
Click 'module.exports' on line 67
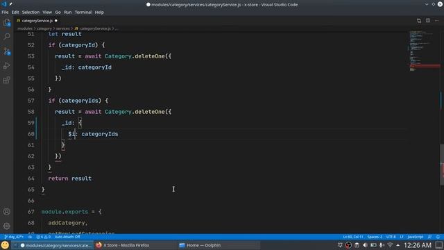pyautogui.click(x=65, y=212)
